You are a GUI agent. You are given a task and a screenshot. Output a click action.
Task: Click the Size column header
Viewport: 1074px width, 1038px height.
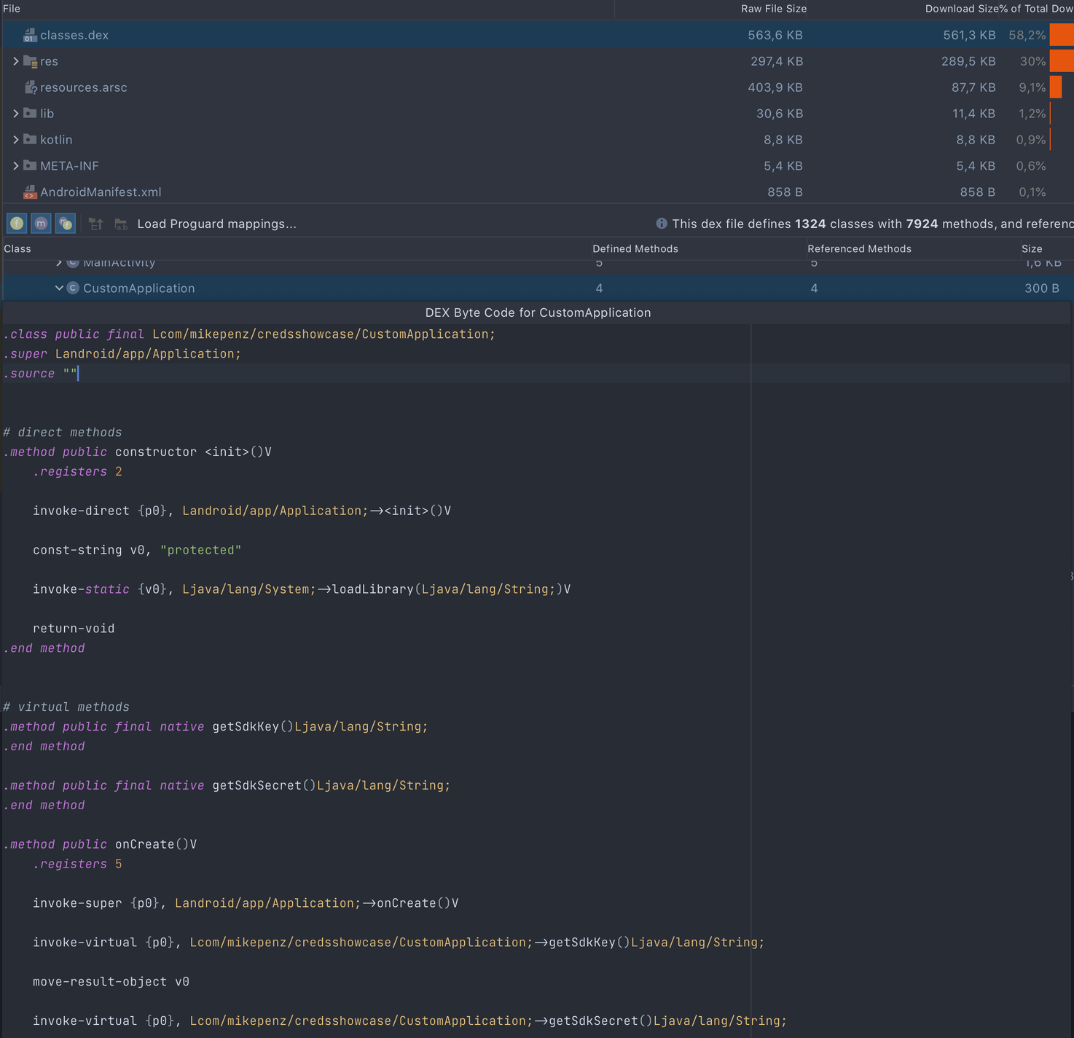pyautogui.click(x=1032, y=248)
